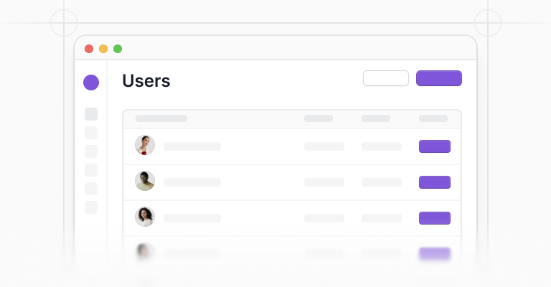
Task: Open the second sidebar square icon
Action: tap(91, 133)
